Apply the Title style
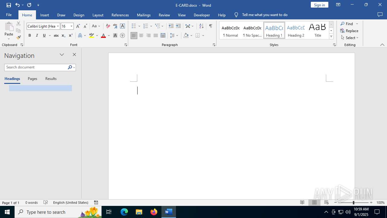 coord(318,30)
